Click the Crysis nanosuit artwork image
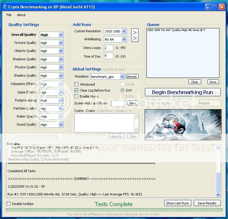This screenshot has height=219, width=228. tap(183, 125)
